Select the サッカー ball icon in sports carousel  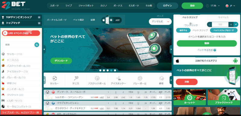pyautogui.click(x=55, y=78)
